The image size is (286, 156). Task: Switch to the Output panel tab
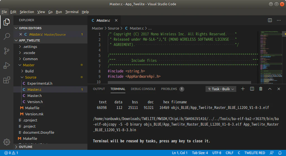point(99,89)
